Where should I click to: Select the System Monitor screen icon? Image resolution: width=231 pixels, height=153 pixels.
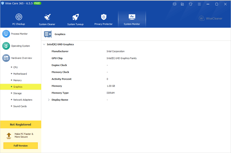pos(132,17)
